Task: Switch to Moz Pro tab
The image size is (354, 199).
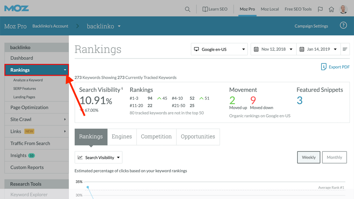Action: click(247, 9)
